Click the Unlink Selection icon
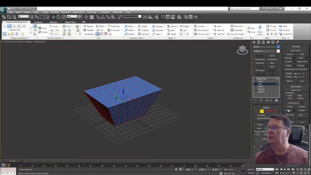Screen dimensions: 311x175 9,17
